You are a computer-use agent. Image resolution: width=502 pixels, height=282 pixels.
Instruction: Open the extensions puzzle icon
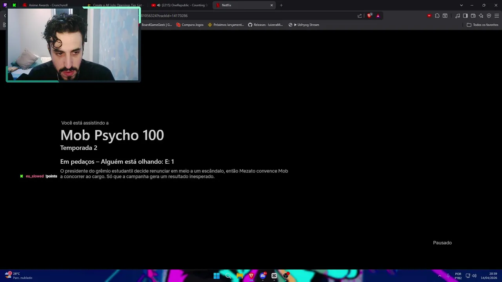[x=437, y=16]
